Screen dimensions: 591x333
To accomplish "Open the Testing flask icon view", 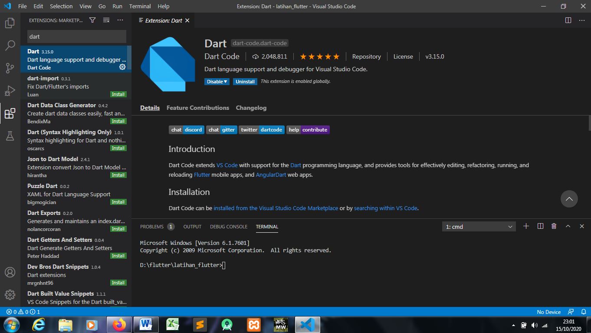I will pos(10,136).
